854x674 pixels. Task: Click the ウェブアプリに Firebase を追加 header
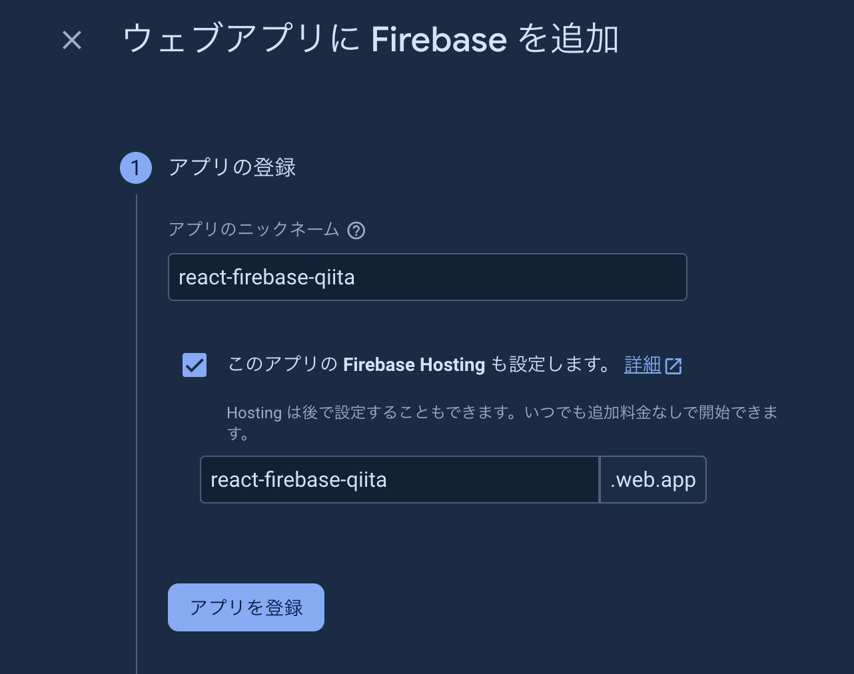click(370, 39)
